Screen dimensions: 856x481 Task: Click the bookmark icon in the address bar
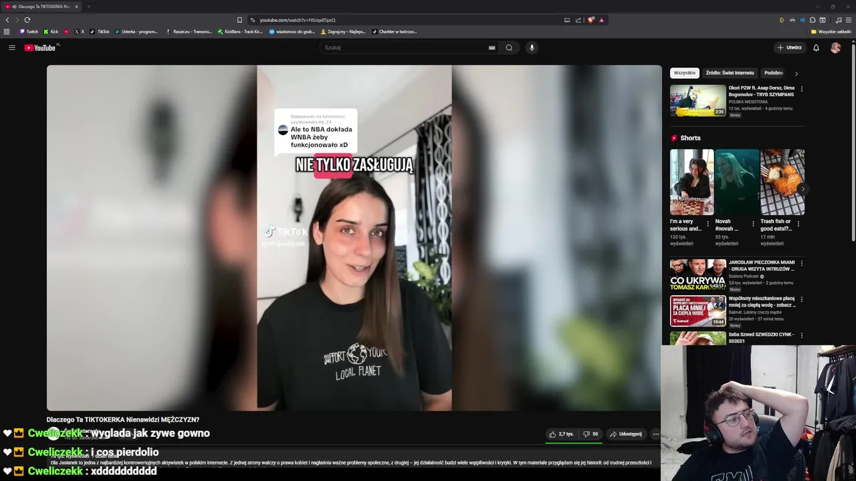tap(239, 20)
